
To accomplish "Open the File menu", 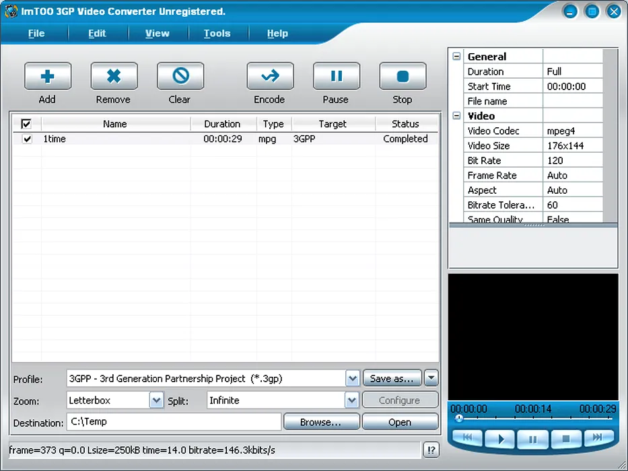I will [36, 33].
